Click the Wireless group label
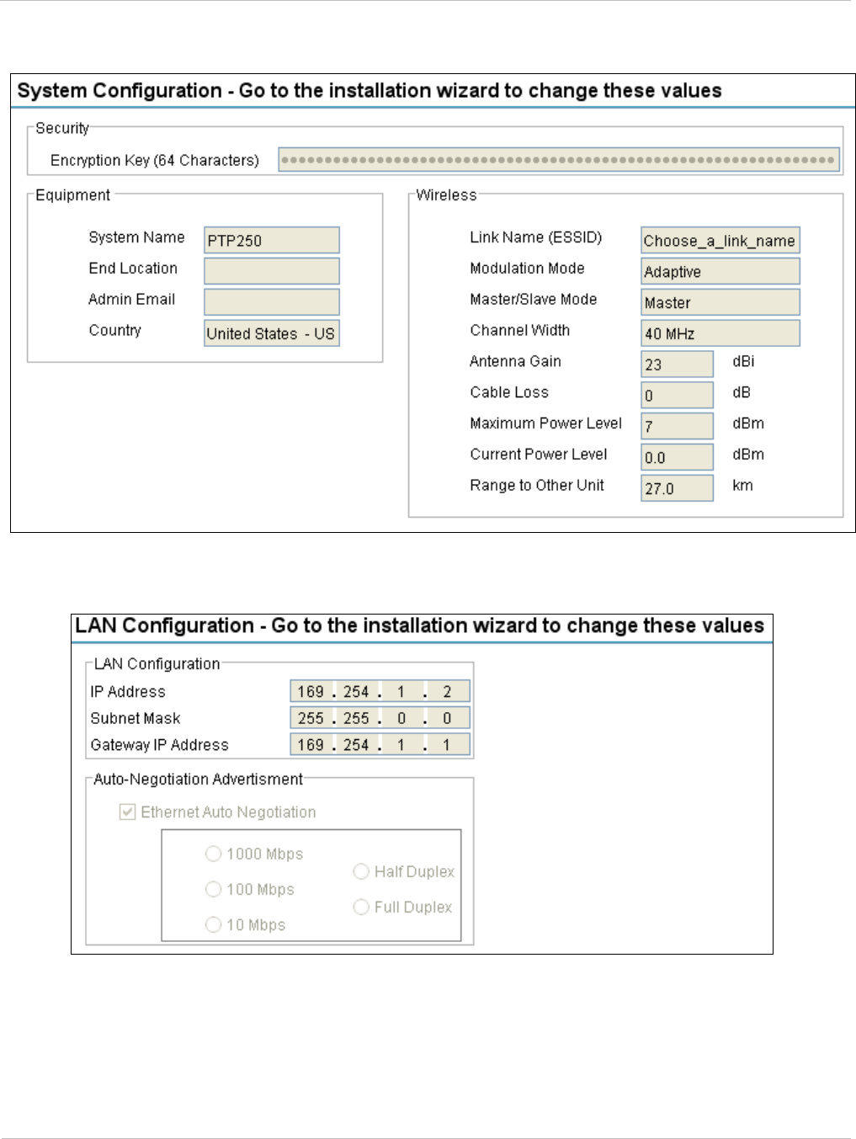This screenshot has height=1139, width=856. [446, 194]
